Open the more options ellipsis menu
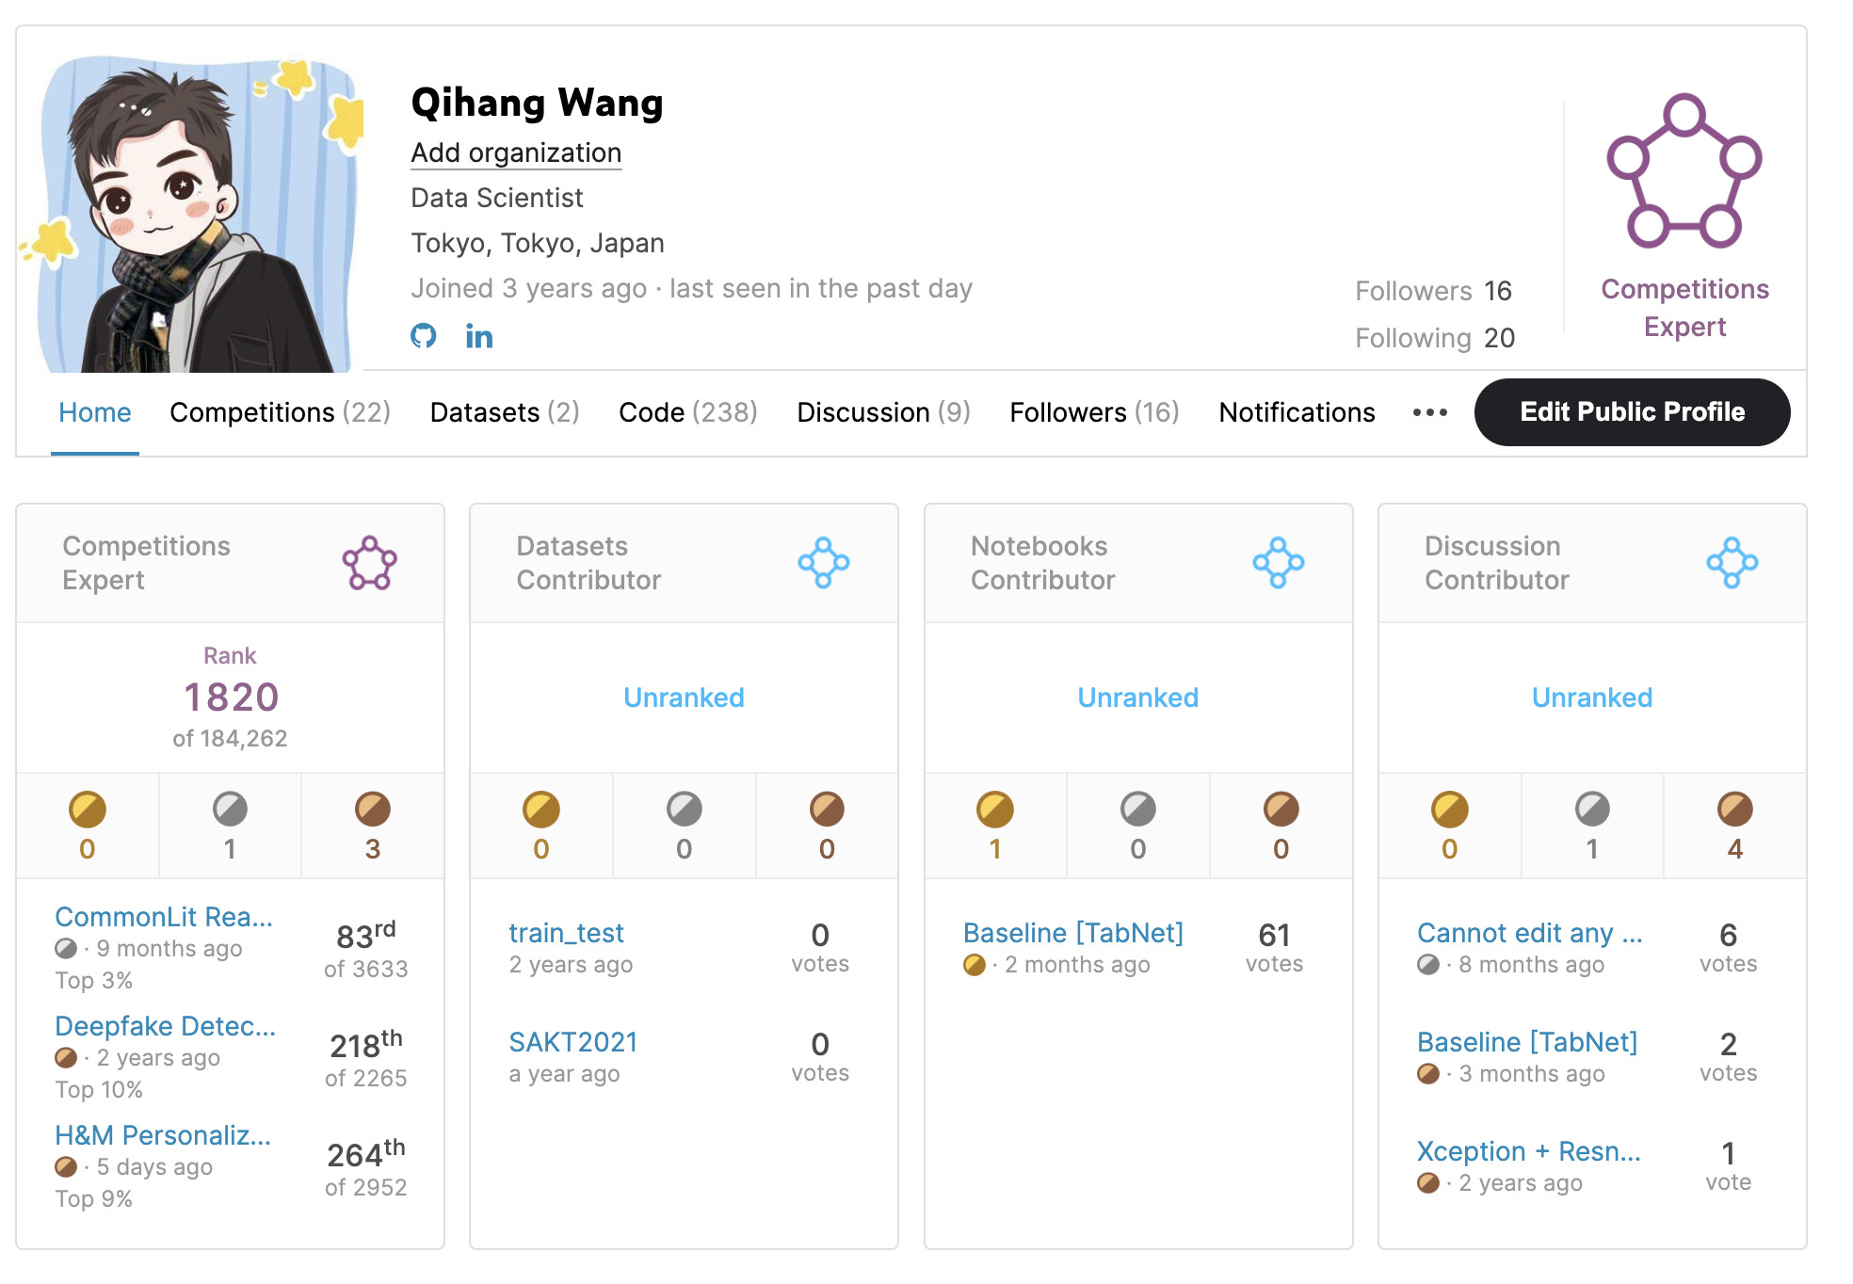The height and width of the screenshot is (1284, 1853). tap(1429, 412)
